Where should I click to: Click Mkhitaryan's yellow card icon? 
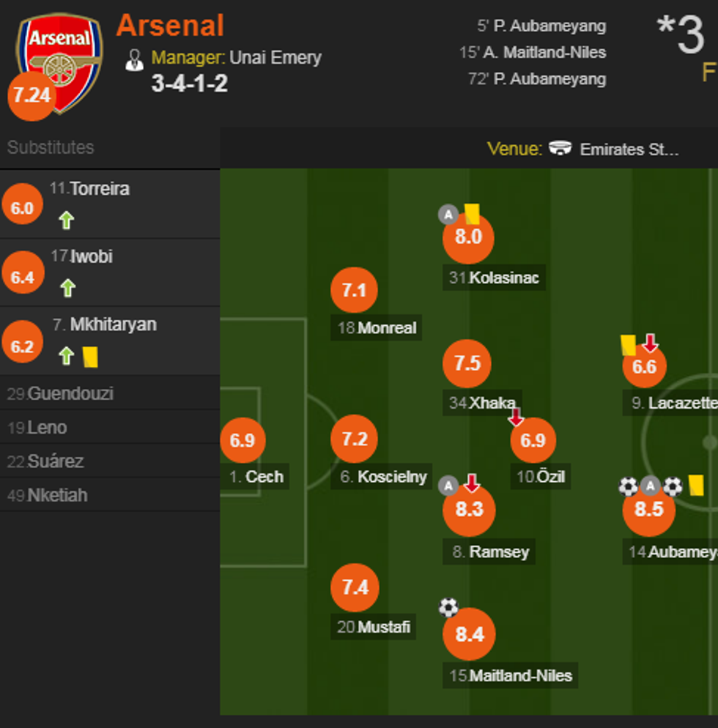click(90, 357)
